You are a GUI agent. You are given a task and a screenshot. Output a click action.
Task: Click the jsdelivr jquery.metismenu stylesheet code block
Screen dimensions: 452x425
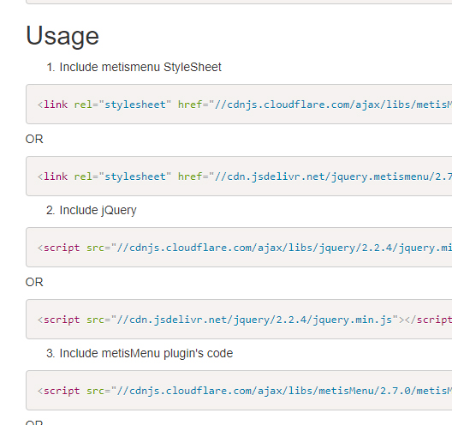click(239, 176)
